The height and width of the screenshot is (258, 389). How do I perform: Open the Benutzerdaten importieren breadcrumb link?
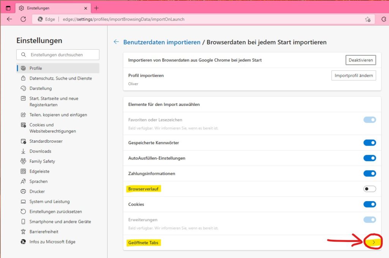[162, 42]
